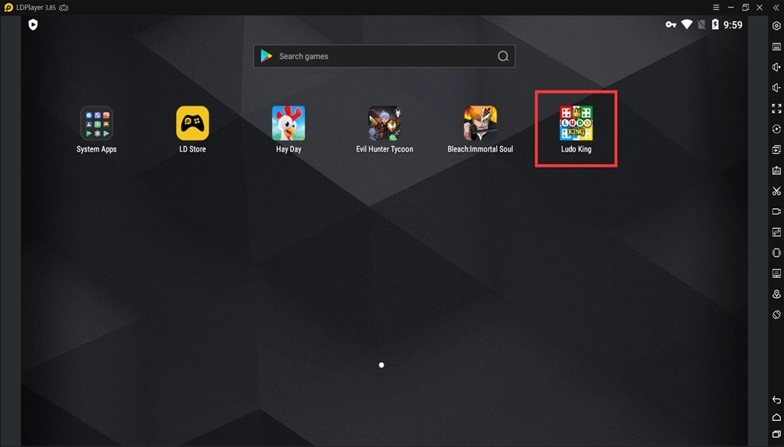Open the multi-instance manager icon
The height and width of the screenshot is (447, 784).
(x=776, y=149)
